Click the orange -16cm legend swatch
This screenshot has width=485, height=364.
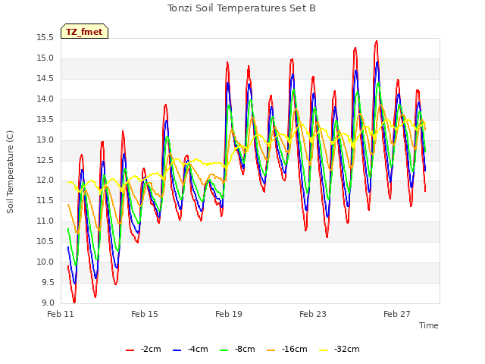tap(271, 350)
